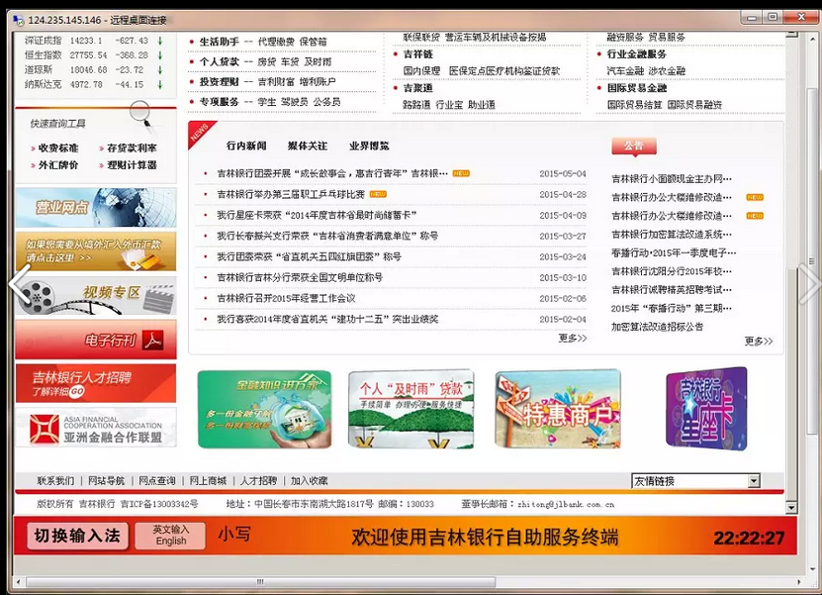Click the GO icon on 人才招聘 banner
This screenshot has height=595, width=822.
(77, 391)
